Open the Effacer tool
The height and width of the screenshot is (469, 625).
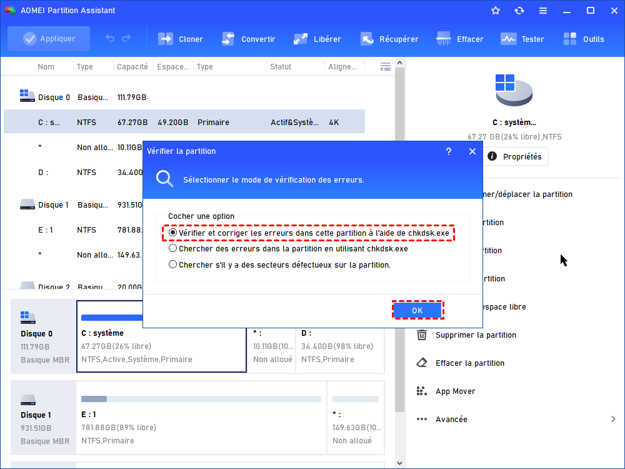[x=460, y=39]
